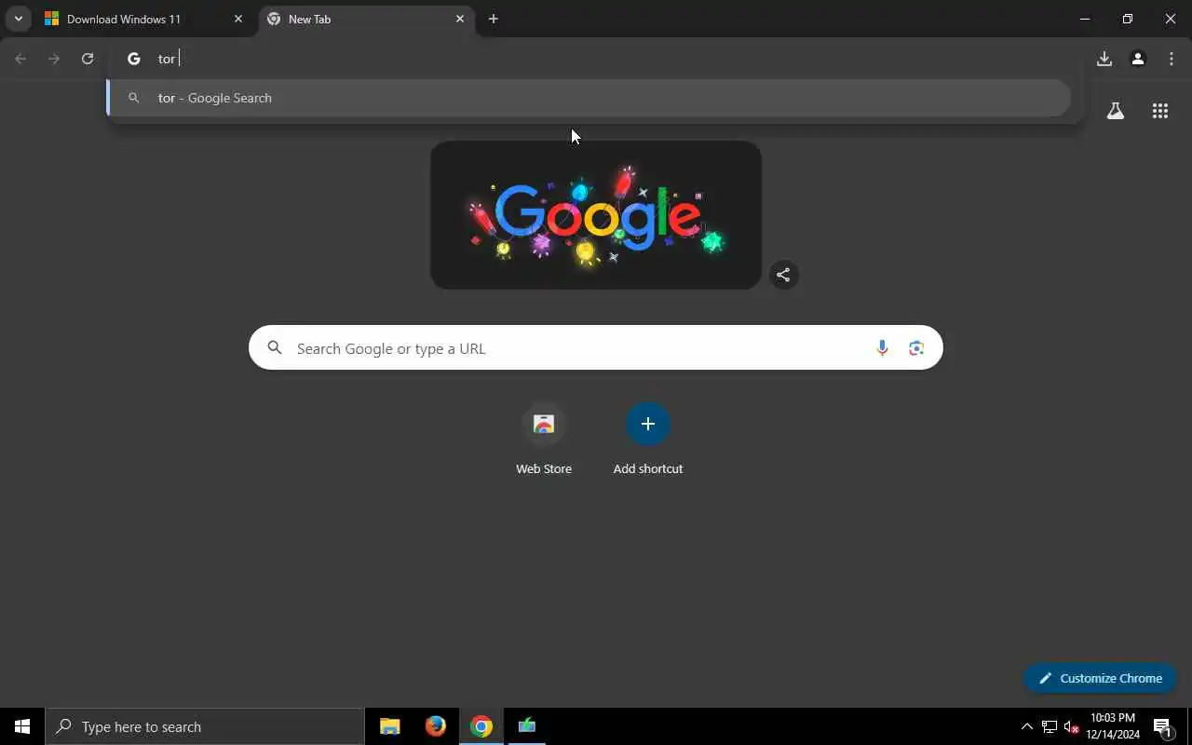Open the Windows Start menu

click(x=22, y=726)
